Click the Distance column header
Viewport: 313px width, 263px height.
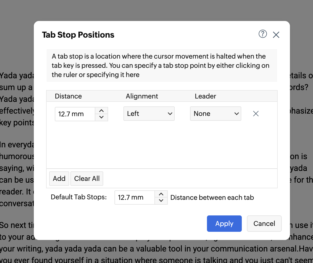(68, 96)
